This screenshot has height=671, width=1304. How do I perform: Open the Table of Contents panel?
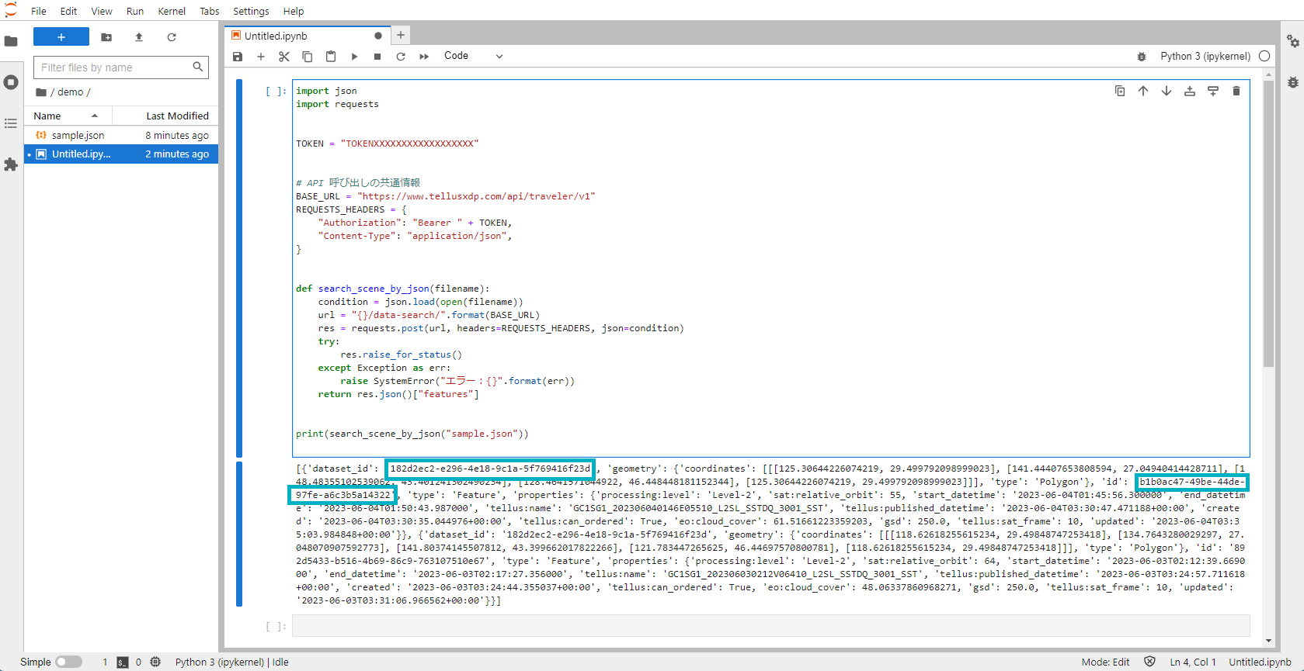pyautogui.click(x=11, y=123)
